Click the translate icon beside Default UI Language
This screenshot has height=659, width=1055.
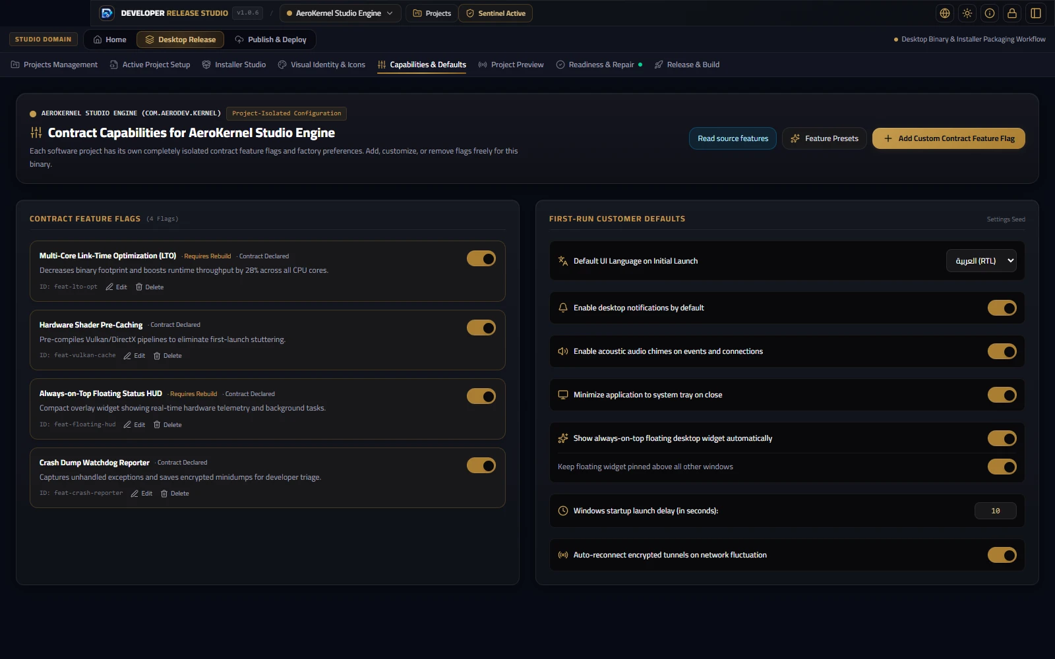point(563,261)
